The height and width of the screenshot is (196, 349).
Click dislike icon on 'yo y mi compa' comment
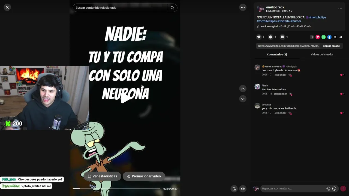(x=290, y=113)
